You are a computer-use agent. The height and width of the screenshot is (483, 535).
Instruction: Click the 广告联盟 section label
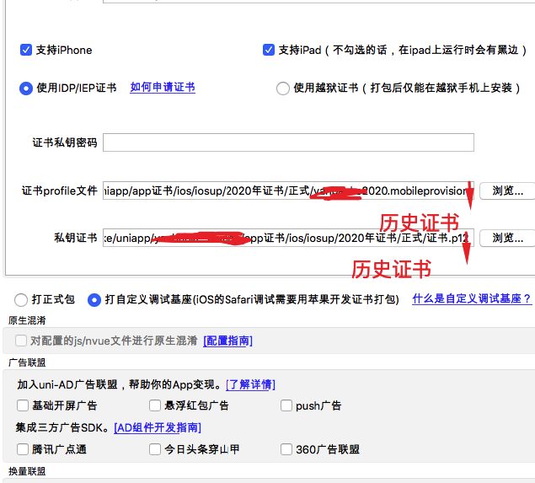tap(27, 362)
